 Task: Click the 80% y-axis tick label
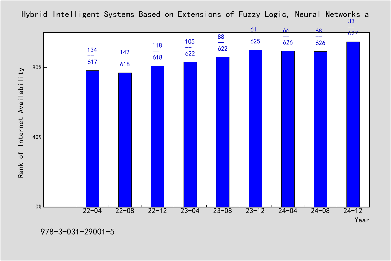(37, 68)
